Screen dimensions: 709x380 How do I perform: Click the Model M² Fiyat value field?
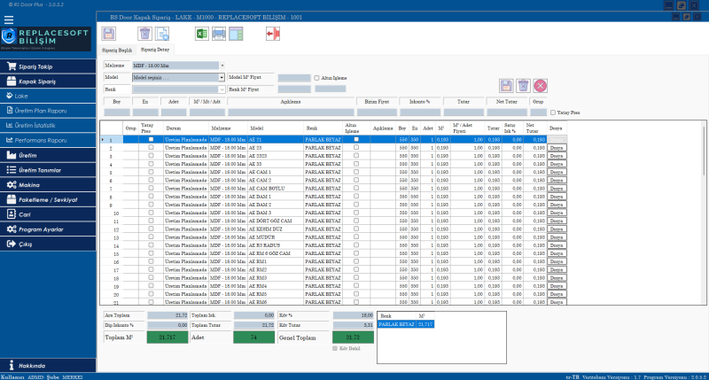tap(294, 78)
